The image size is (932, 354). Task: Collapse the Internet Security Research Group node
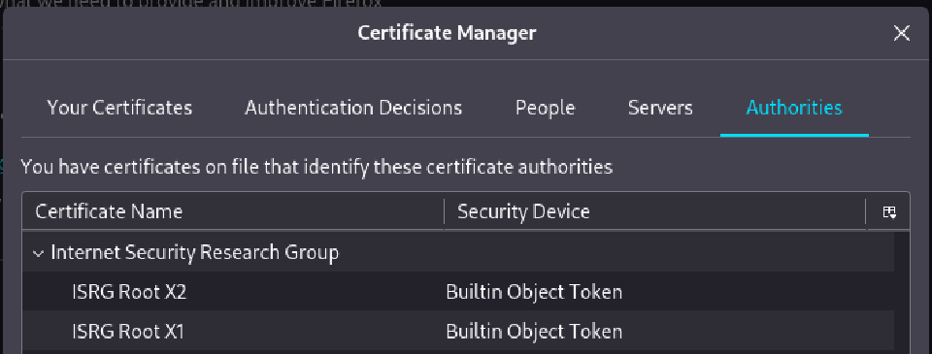[x=39, y=253]
